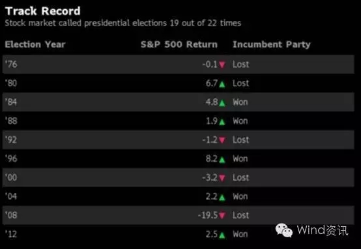
Task: Select the S&P 500 Return column header
Action: tap(179, 44)
